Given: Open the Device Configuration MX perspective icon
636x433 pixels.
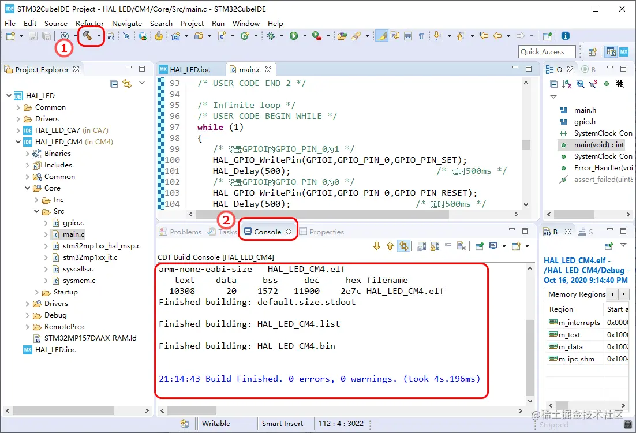Looking at the screenshot, I should 624,51.
